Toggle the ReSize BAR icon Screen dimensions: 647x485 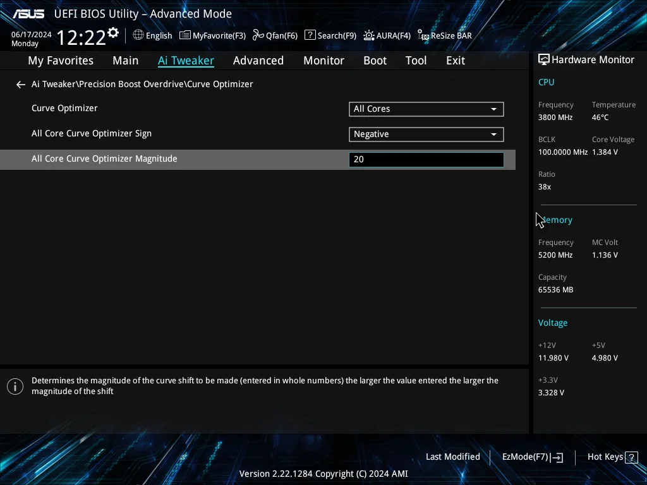click(423, 35)
